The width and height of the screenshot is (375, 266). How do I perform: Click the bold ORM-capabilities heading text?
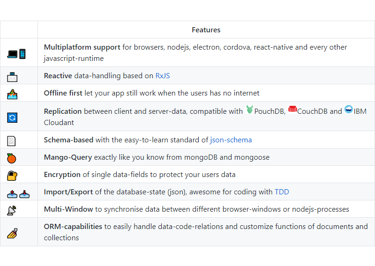point(73,227)
